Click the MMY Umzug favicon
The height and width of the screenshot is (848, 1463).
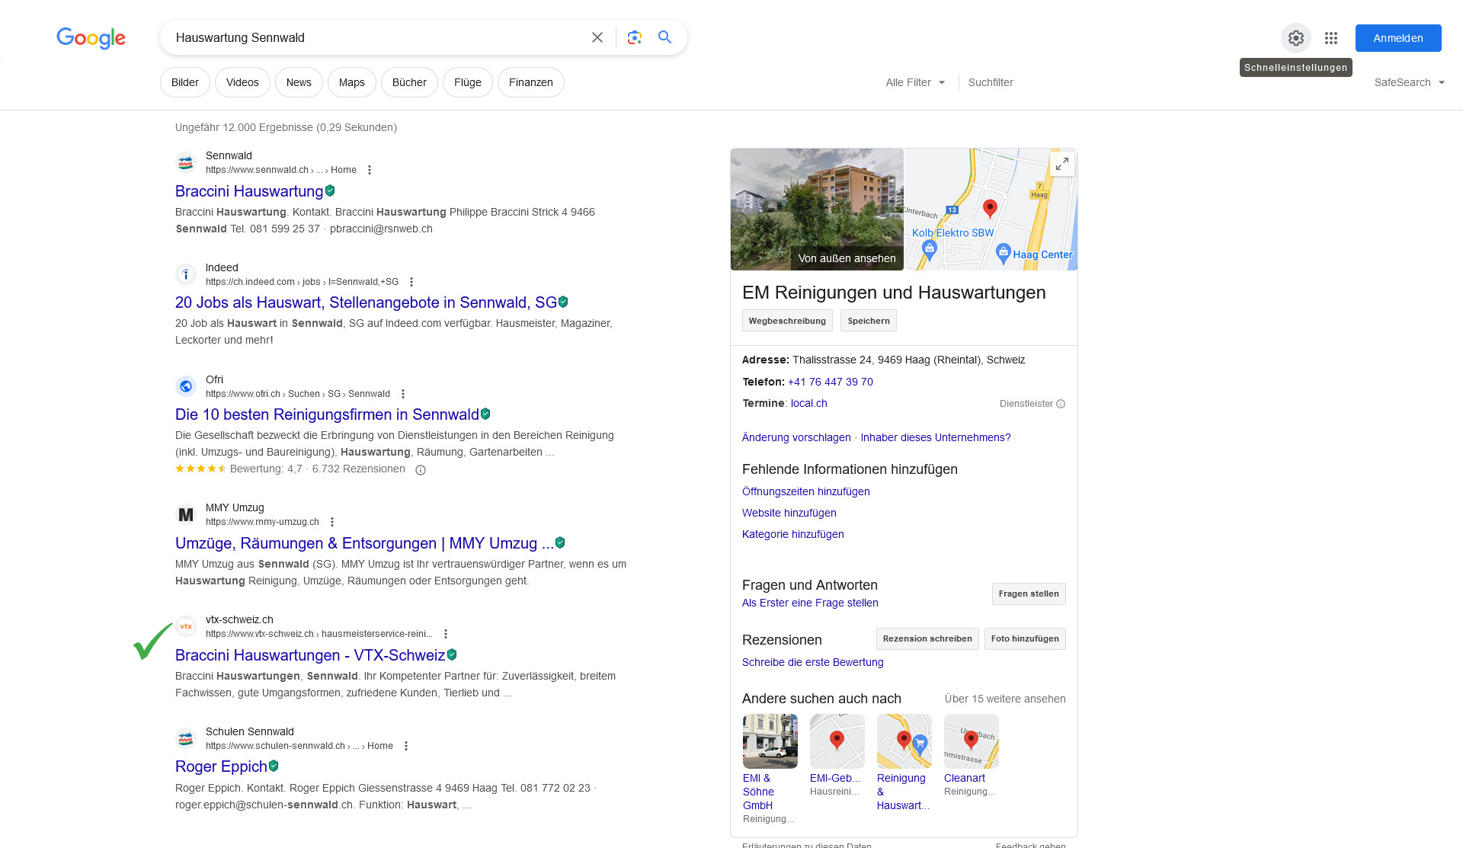(x=186, y=514)
